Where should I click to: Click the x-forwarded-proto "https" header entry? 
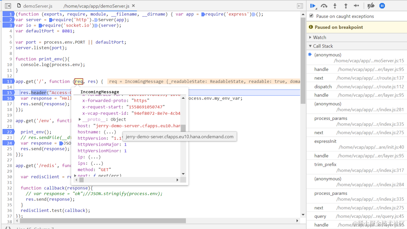coord(116,100)
